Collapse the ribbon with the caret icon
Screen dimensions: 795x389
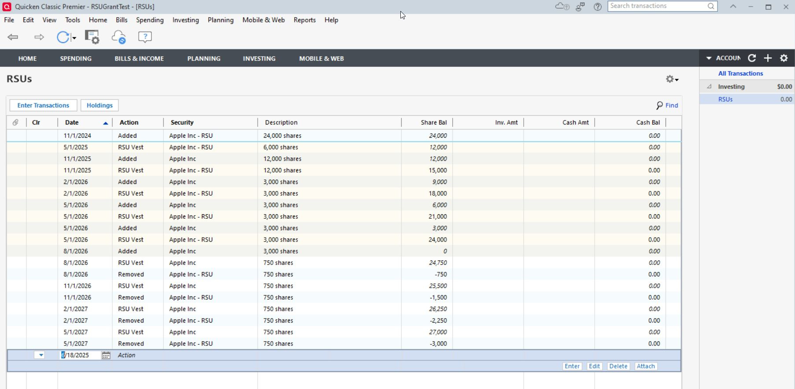coord(733,7)
